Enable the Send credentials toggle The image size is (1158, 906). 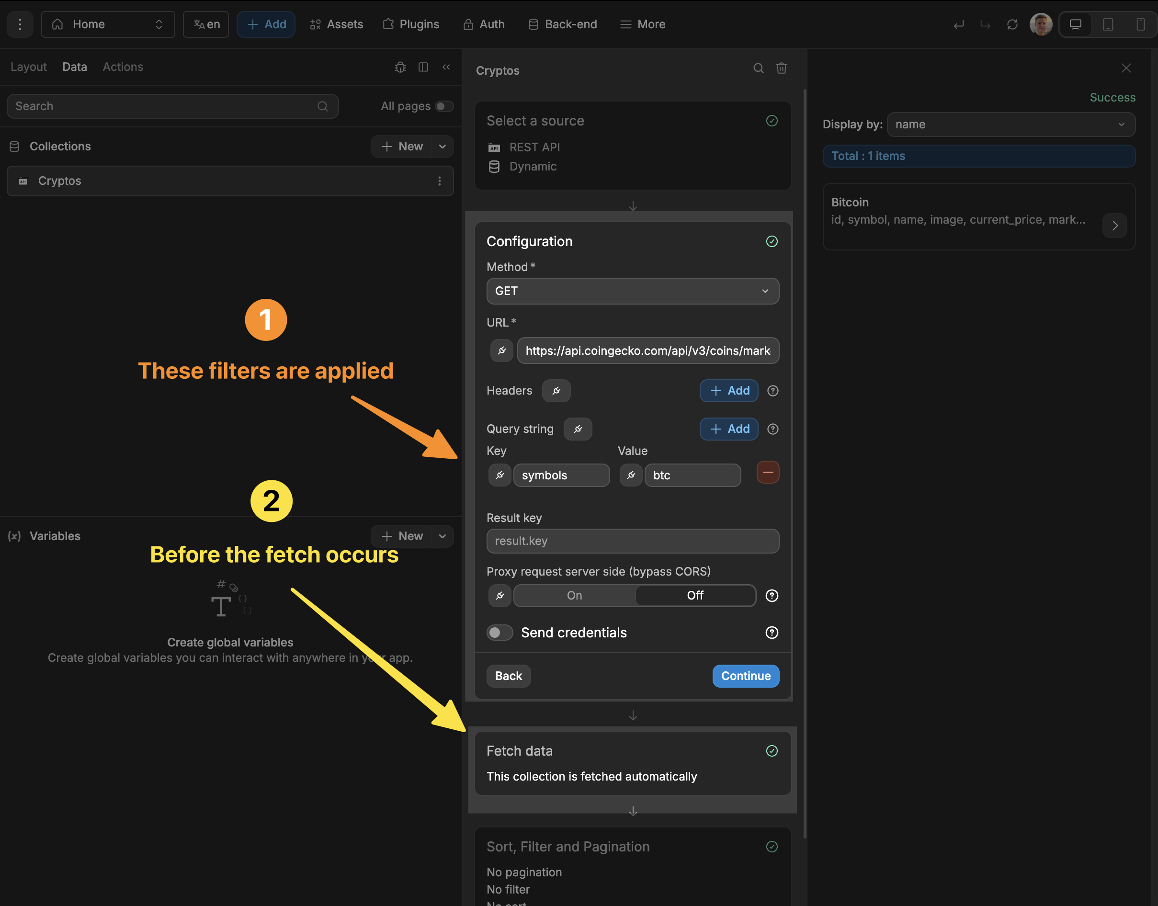coord(499,633)
